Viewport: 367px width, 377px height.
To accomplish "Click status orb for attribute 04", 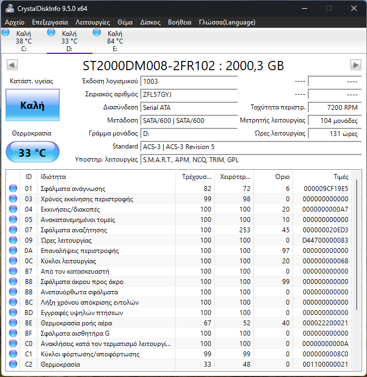I will [x=13, y=209].
